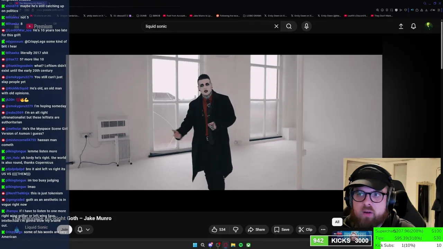Image resolution: width=443 pixels, height=249 pixels.
Task: Open the Windows Start menu
Action: [195, 245]
